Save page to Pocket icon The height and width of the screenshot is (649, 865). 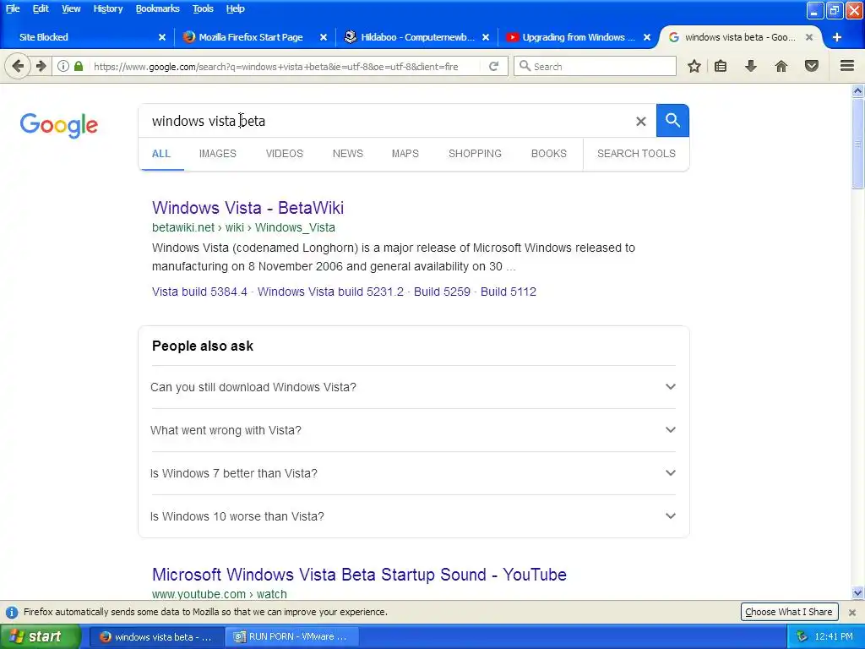coord(812,66)
